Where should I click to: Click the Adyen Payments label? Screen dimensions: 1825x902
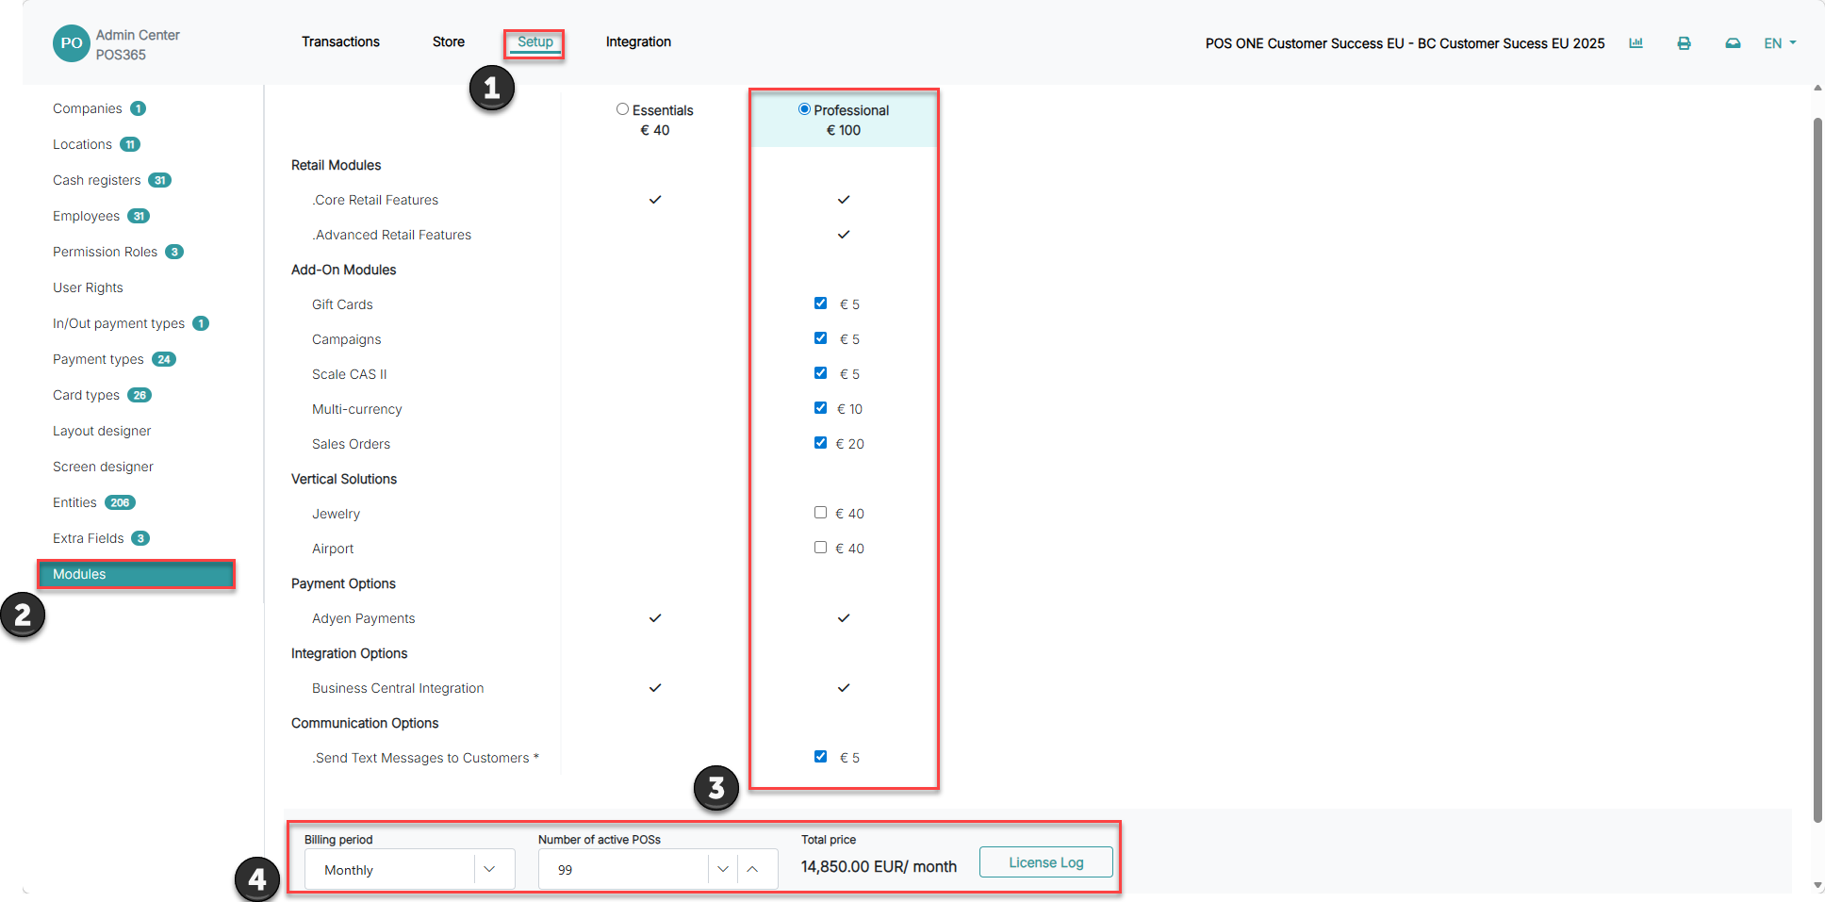(363, 618)
